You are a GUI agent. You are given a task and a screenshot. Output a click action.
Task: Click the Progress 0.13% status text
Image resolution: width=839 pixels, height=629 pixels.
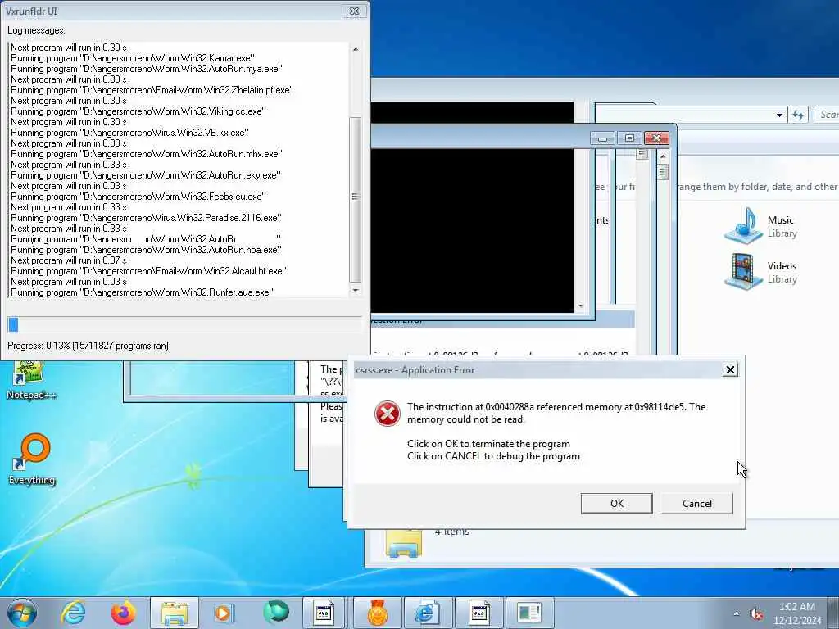(x=88, y=346)
